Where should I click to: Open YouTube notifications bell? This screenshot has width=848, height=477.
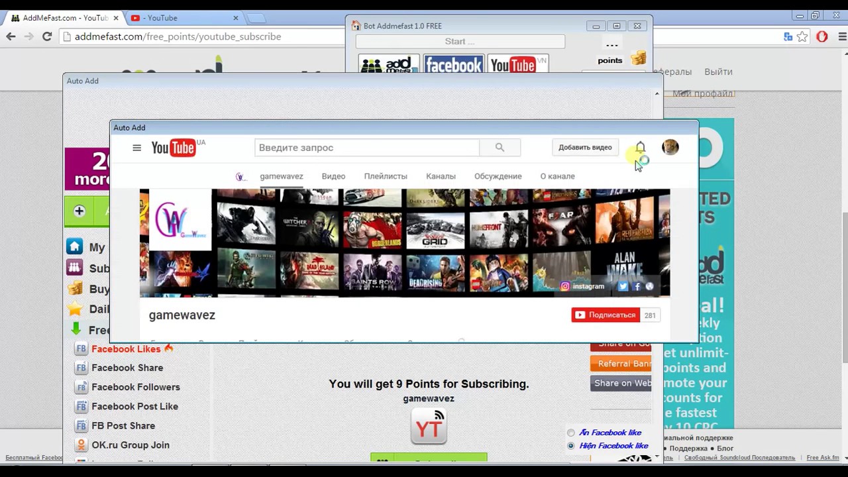click(640, 147)
